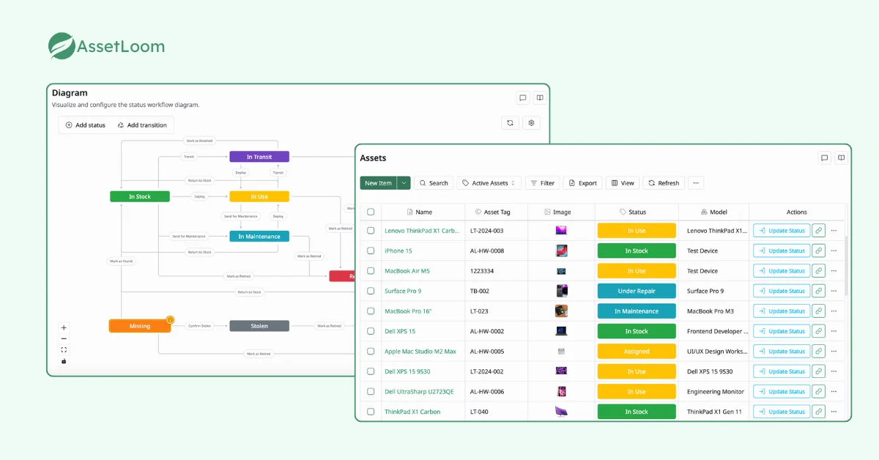879x460 pixels.
Task: Open the iPhone 15 asset link
Action: point(398,251)
